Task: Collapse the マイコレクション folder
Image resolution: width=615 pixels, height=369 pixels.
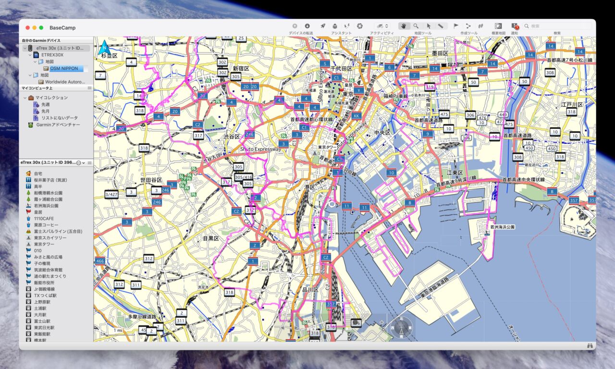Action: [x=25, y=98]
